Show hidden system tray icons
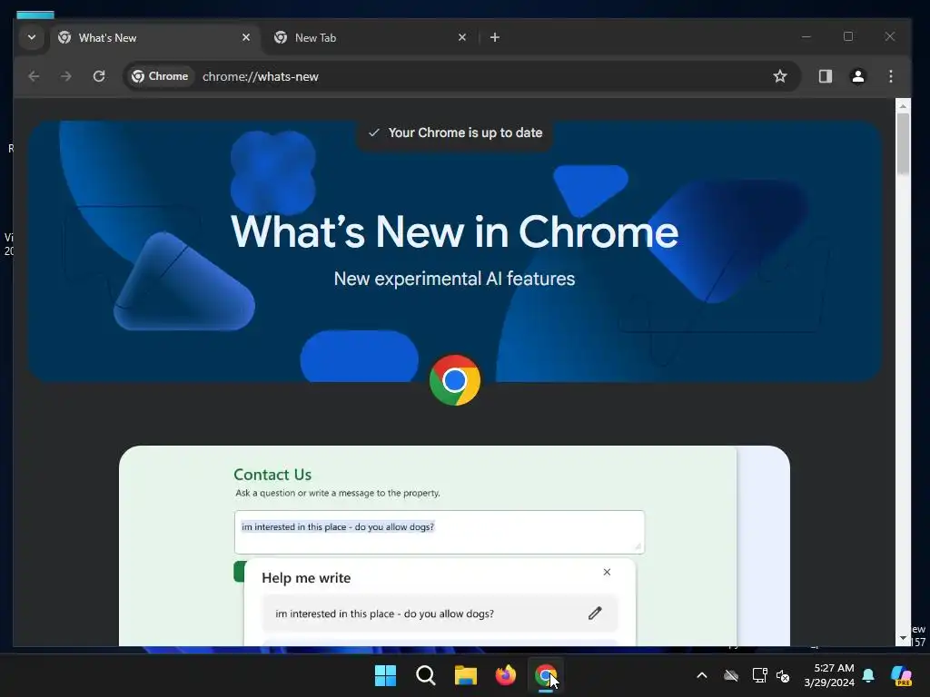This screenshot has width=930, height=697. [702, 675]
